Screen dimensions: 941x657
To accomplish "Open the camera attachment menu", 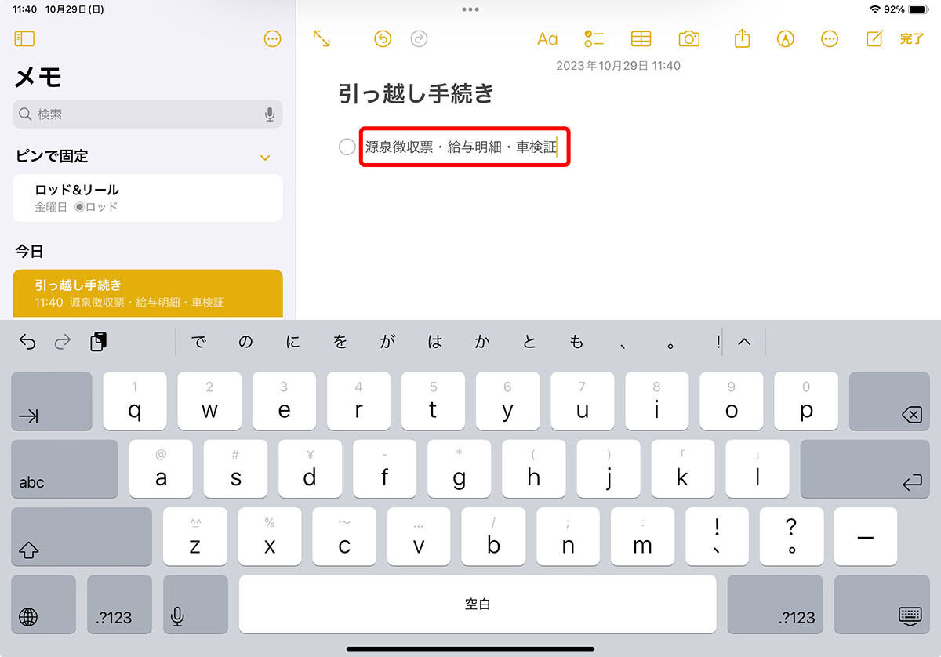I will point(688,38).
